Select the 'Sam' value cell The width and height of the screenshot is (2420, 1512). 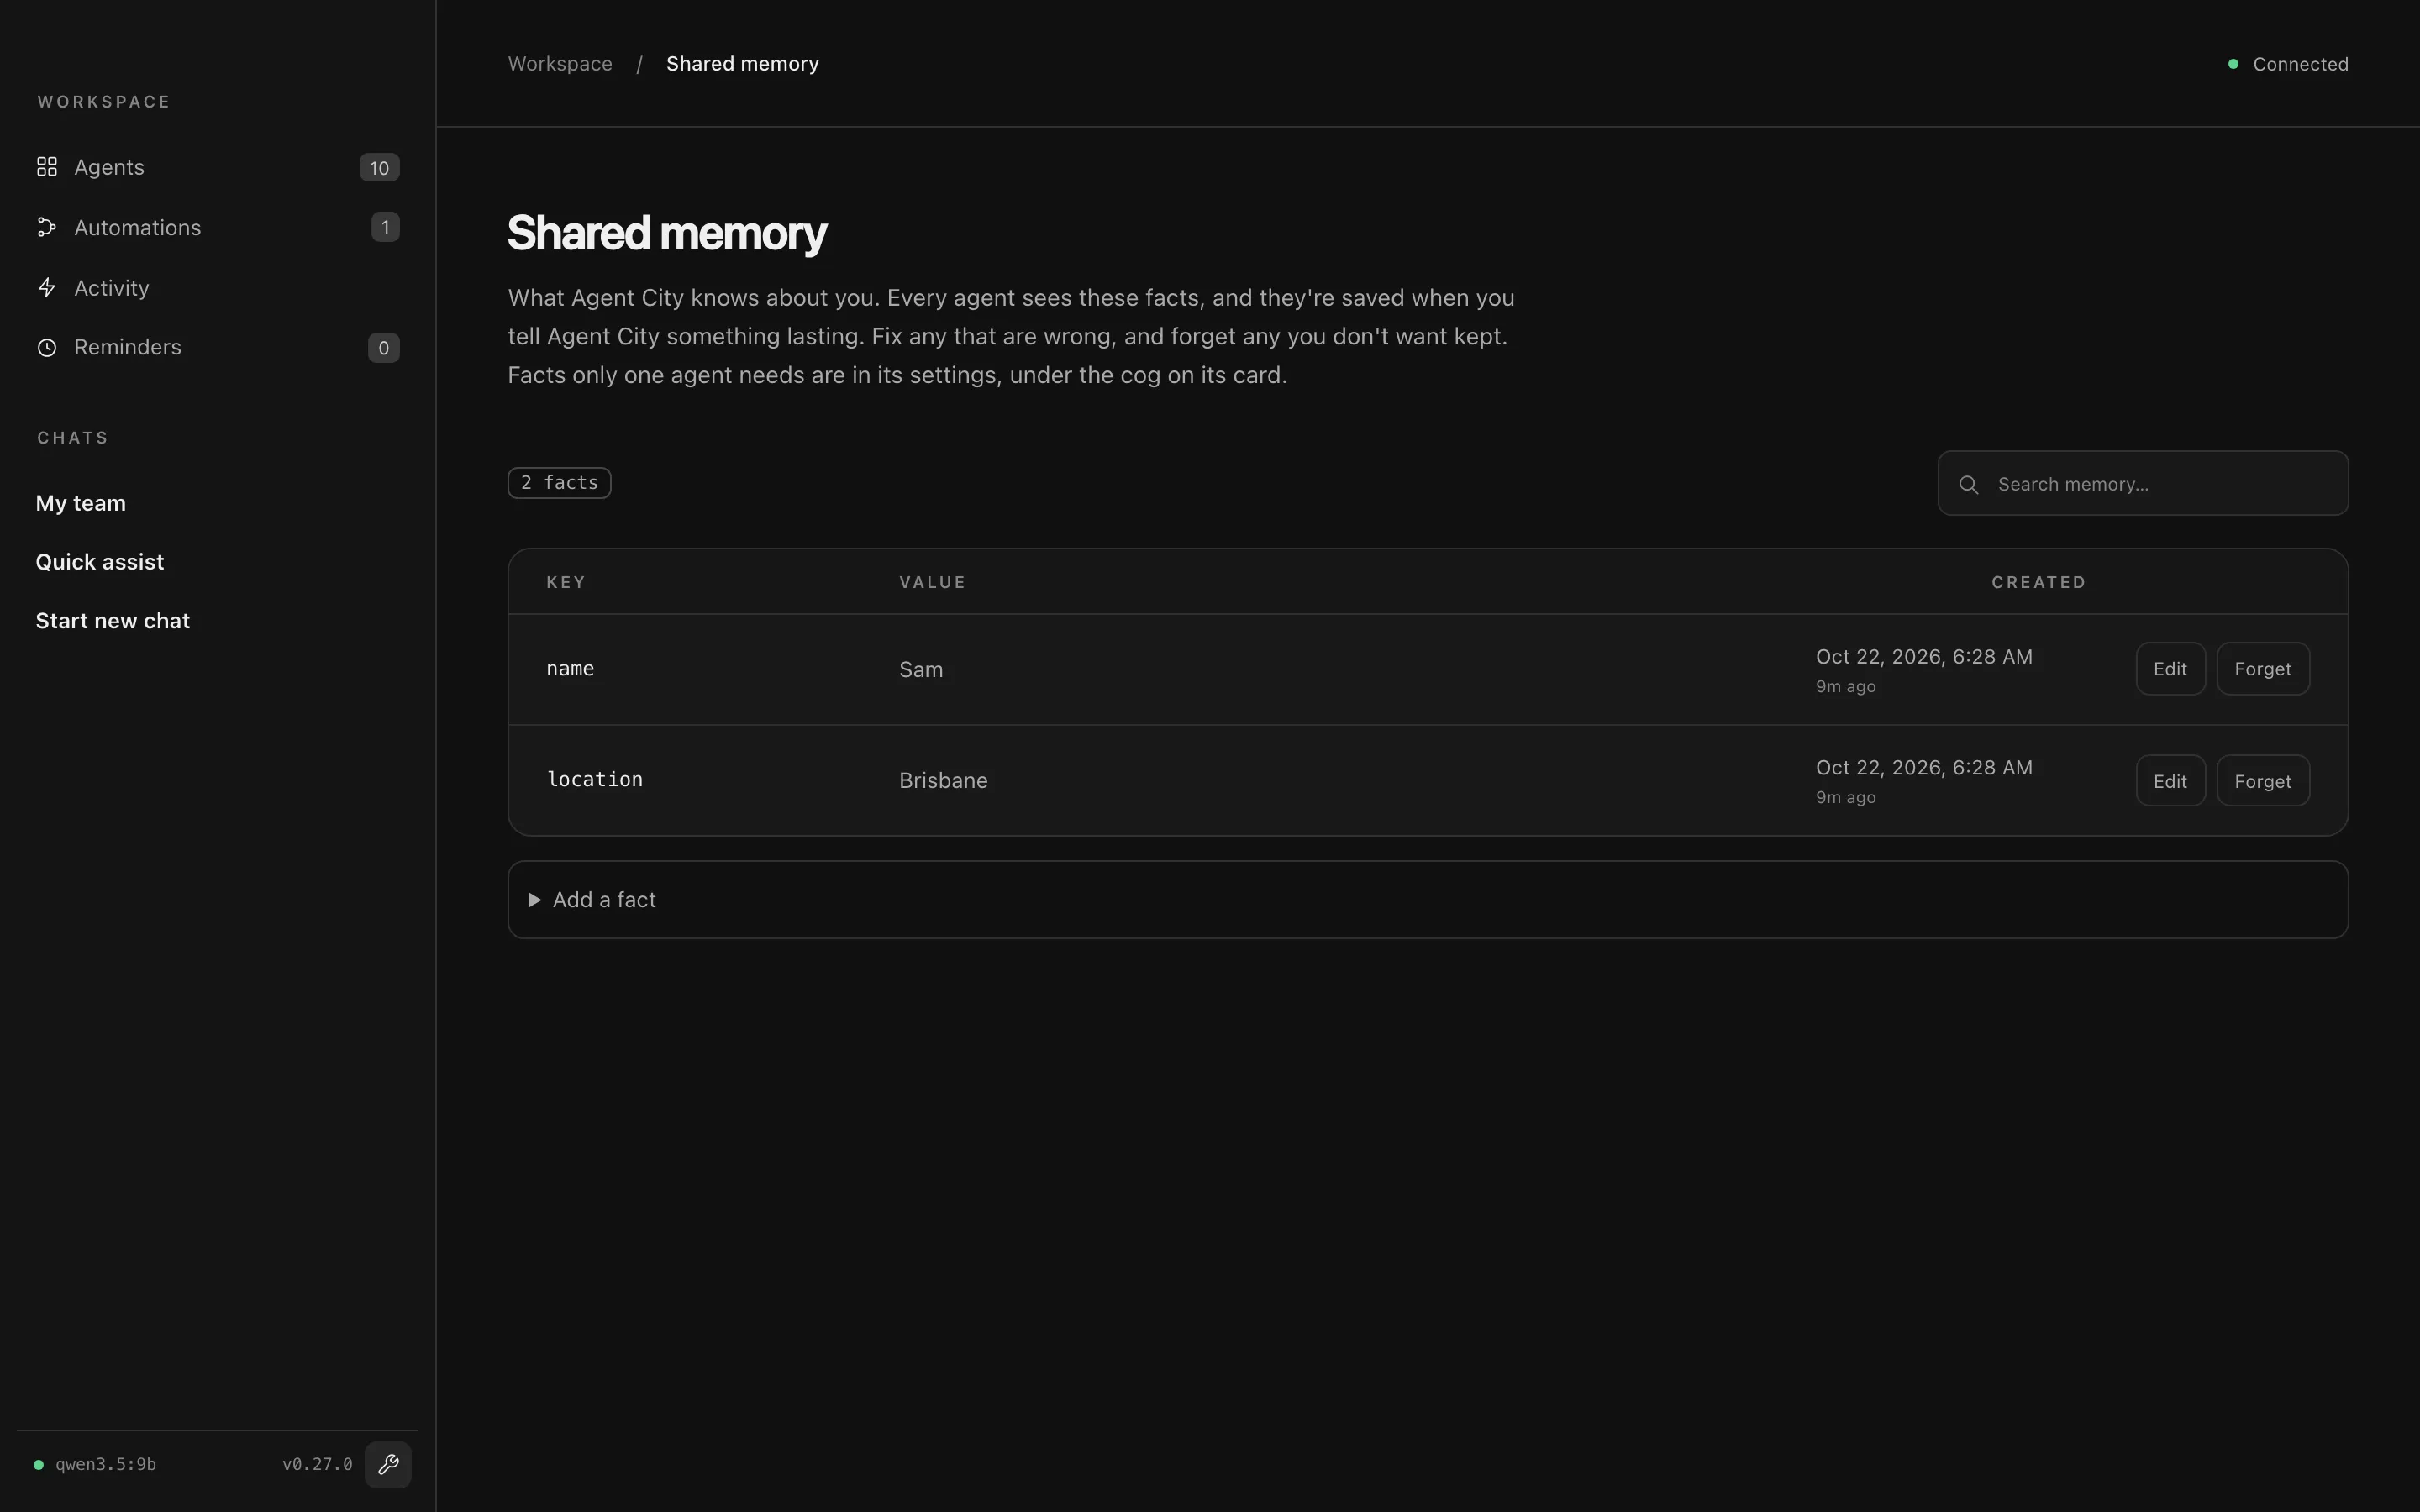921,669
